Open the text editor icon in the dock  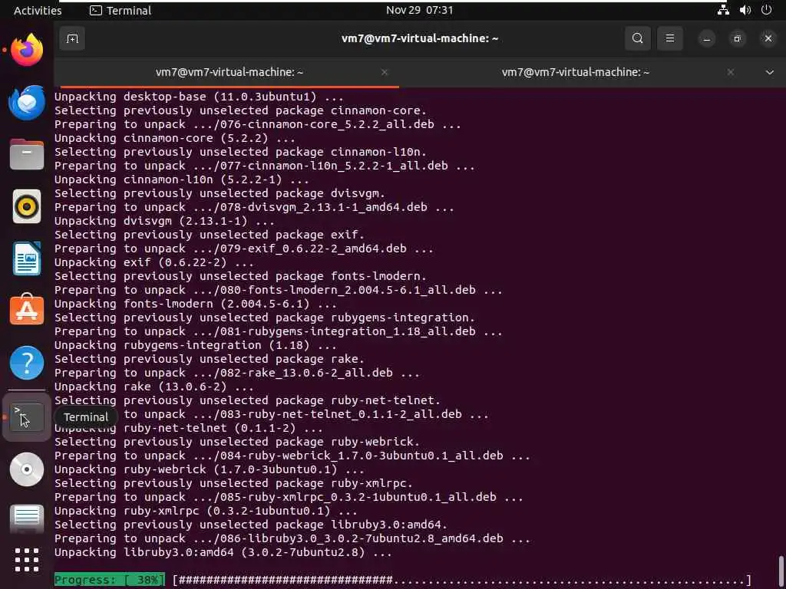tap(27, 518)
